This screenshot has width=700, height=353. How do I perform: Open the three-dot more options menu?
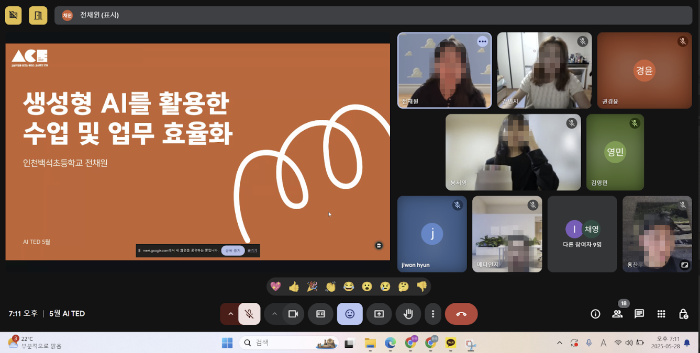pos(432,314)
